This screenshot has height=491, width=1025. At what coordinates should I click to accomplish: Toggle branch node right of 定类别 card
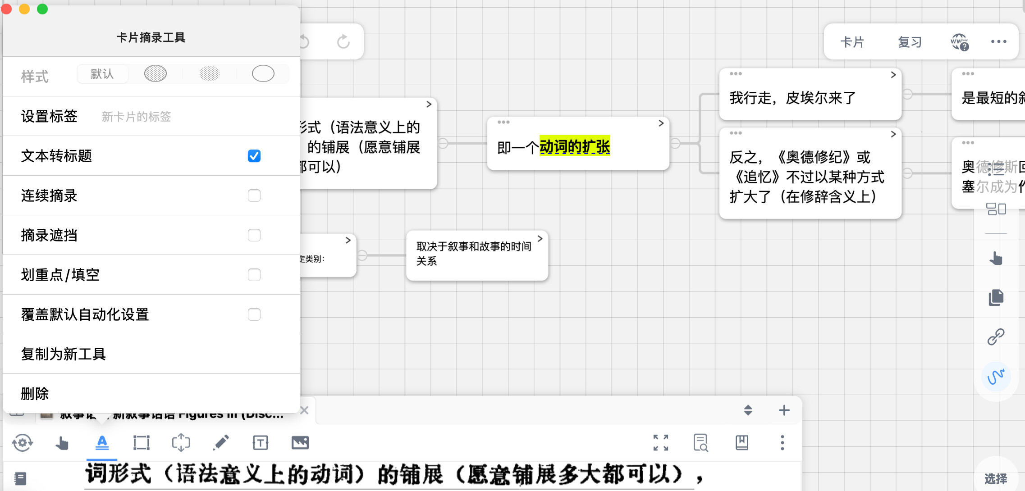pos(362,255)
